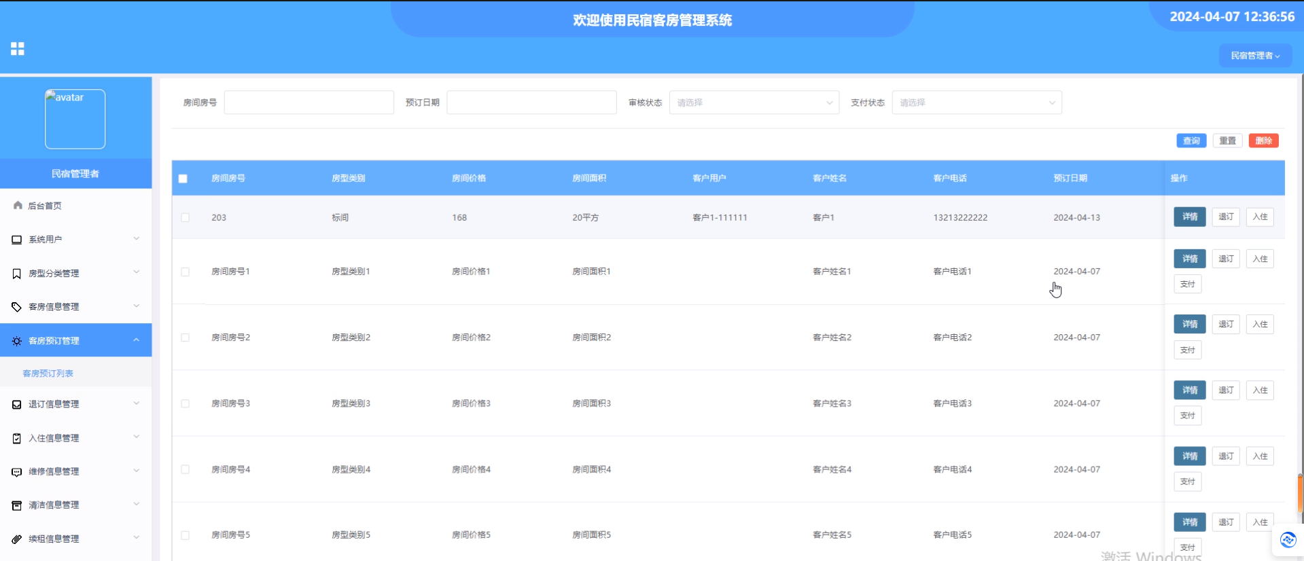Click 支付 for 房间房号1 row
Screen dimensions: 1304x561
[x=1188, y=284]
